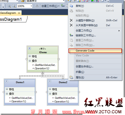The width and height of the screenshot is (125, 115).
Task: Open the 100% zoom level dropdown
Action: [x=31, y=6]
